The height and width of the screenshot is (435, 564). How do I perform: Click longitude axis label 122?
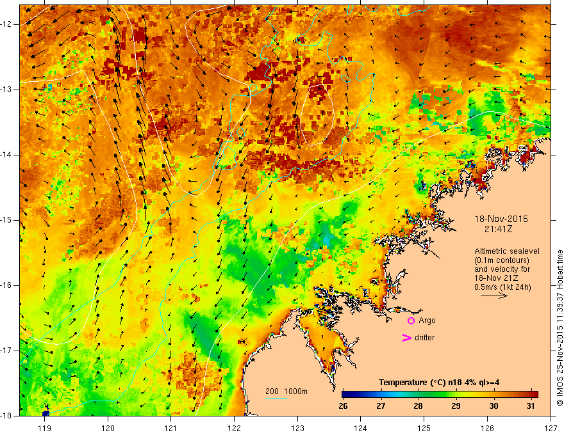(x=234, y=428)
